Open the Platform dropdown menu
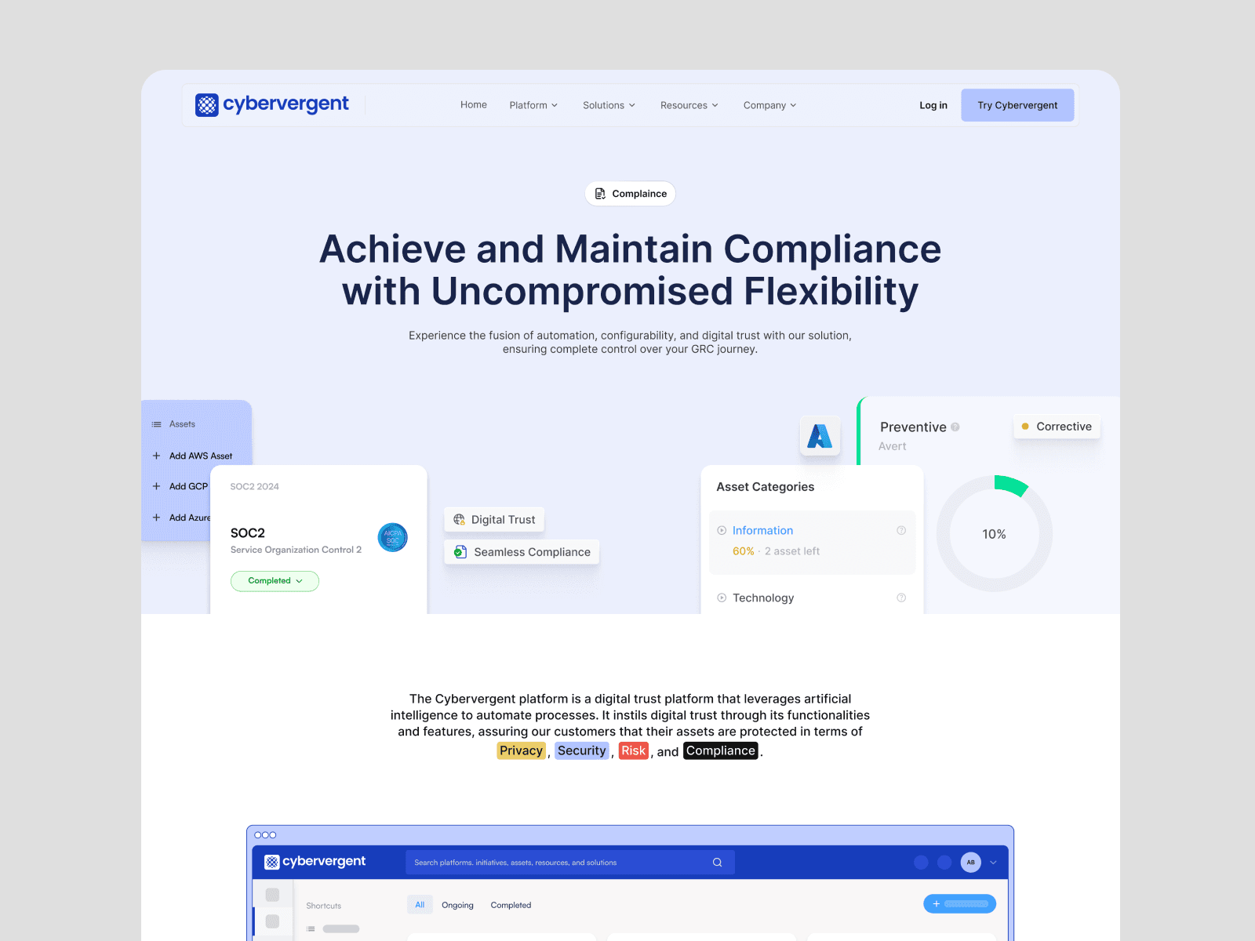Screen dimensions: 1255x941 533,105
